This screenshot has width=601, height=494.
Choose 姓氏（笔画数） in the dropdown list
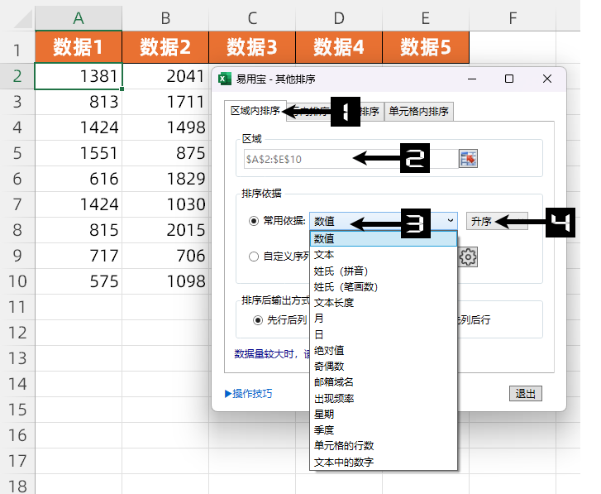(x=384, y=286)
